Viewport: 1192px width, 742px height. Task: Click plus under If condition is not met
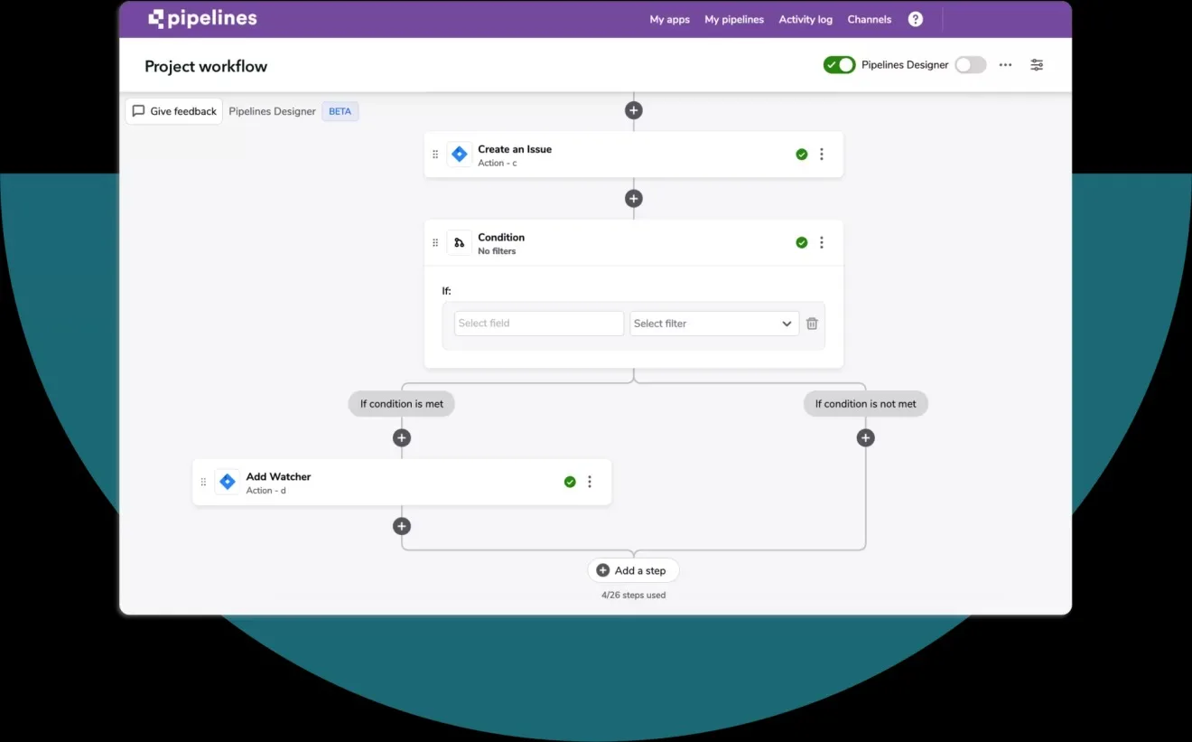click(866, 438)
